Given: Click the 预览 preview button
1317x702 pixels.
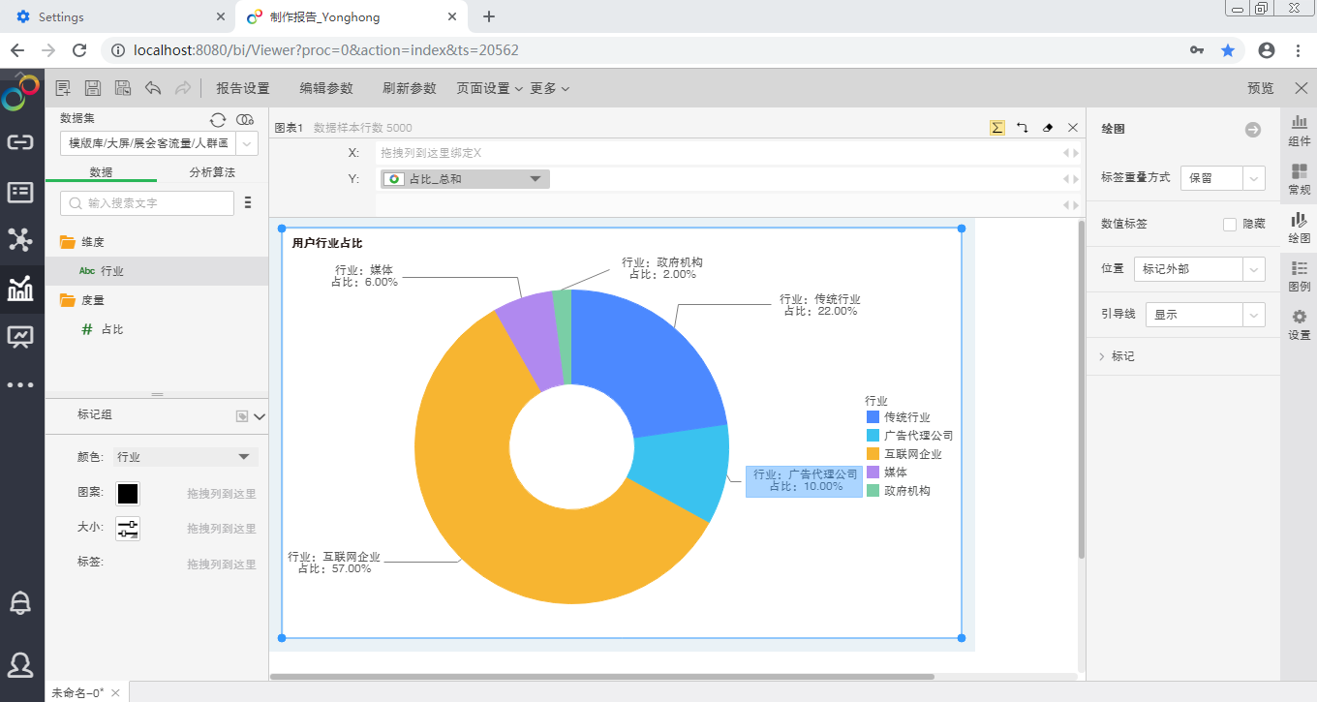Looking at the screenshot, I should (1261, 88).
